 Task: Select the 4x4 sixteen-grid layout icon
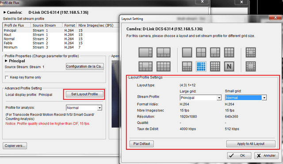point(215,66)
